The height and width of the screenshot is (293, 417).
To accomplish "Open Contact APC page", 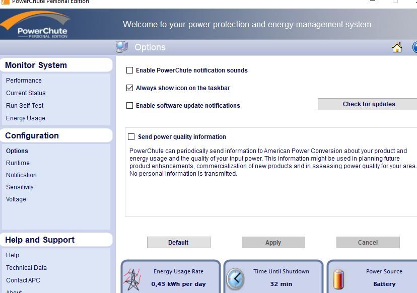I will (x=23, y=280).
